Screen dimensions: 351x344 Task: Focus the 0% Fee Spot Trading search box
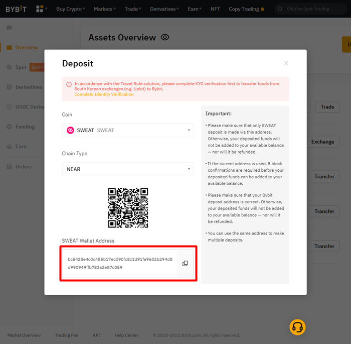pyautogui.click(x=310, y=9)
